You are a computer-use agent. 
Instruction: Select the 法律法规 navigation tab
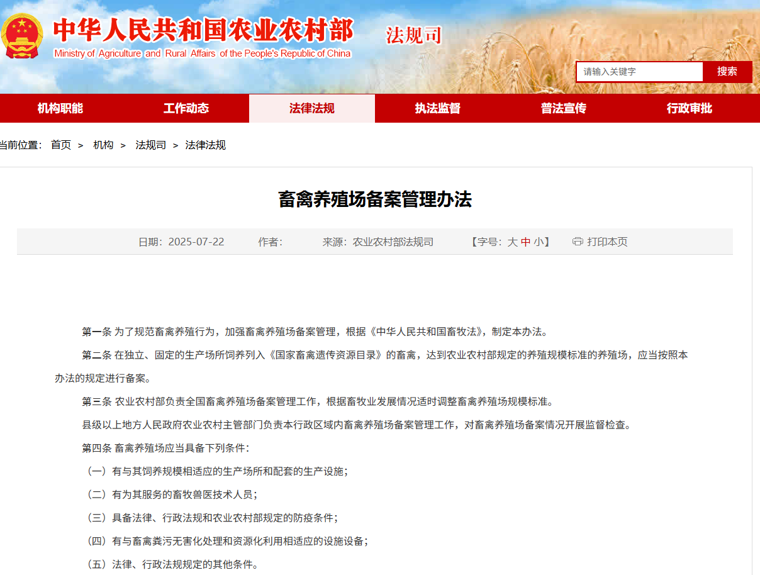point(312,108)
